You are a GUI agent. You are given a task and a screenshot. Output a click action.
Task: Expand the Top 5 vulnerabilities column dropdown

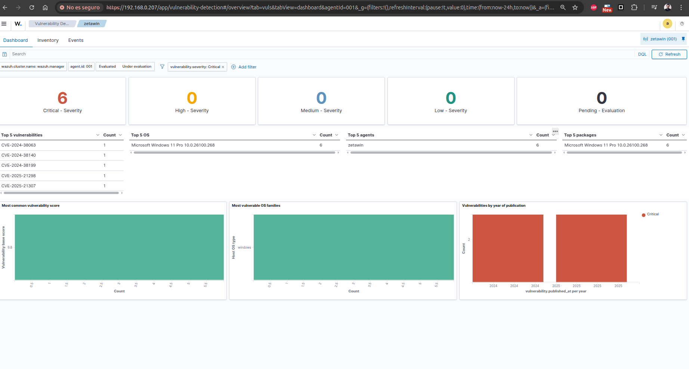[98, 135]
